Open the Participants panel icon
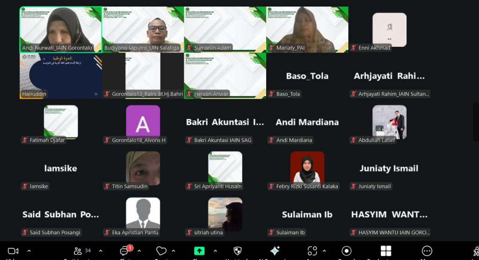 [x=78, y=251]
